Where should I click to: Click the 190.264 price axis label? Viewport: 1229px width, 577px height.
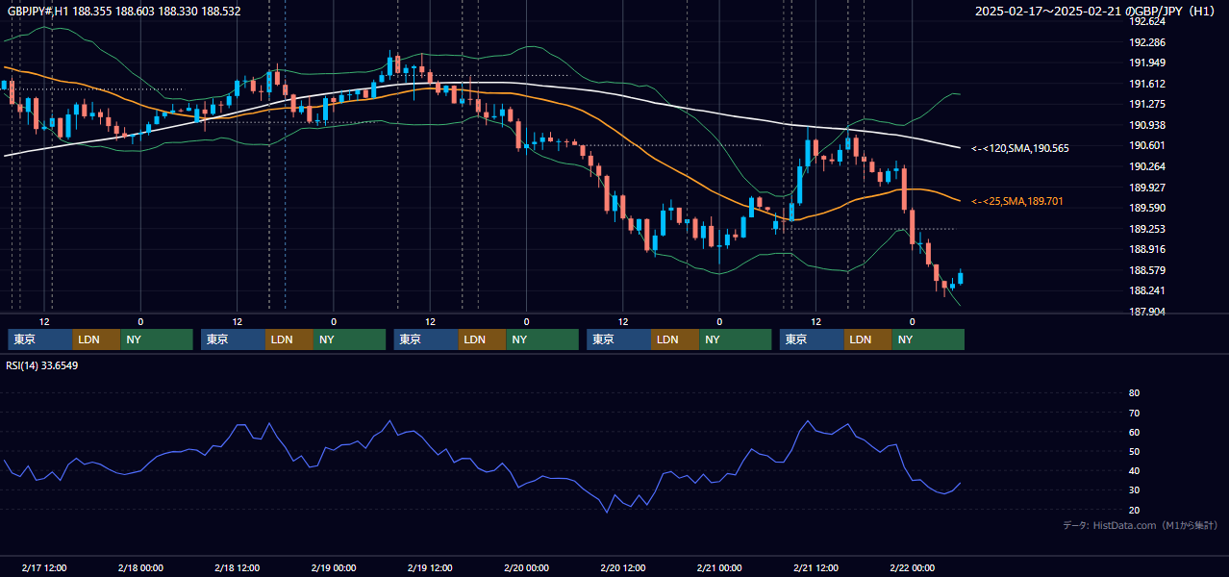1147,166
